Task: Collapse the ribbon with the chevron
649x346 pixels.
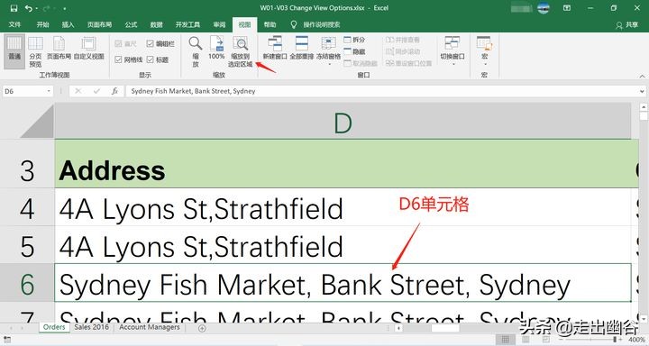Action: click(x=642, y=77)
